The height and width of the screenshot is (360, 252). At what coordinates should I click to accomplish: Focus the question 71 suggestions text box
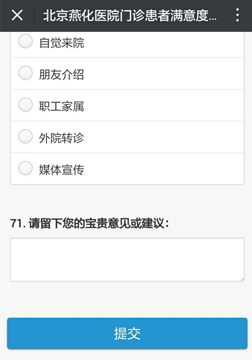tap(127, 260)
